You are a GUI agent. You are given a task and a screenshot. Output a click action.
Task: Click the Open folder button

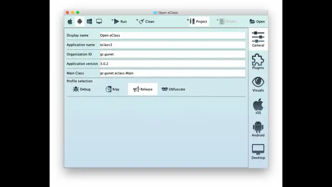pos(257,21)
